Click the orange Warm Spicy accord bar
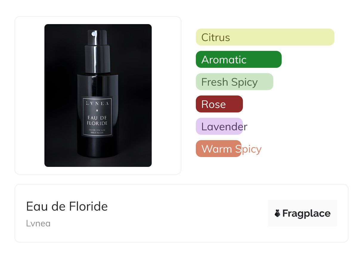 [x=218, y=149]
